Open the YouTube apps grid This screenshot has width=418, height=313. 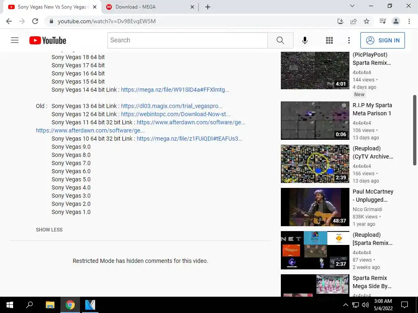click(329, 40)
